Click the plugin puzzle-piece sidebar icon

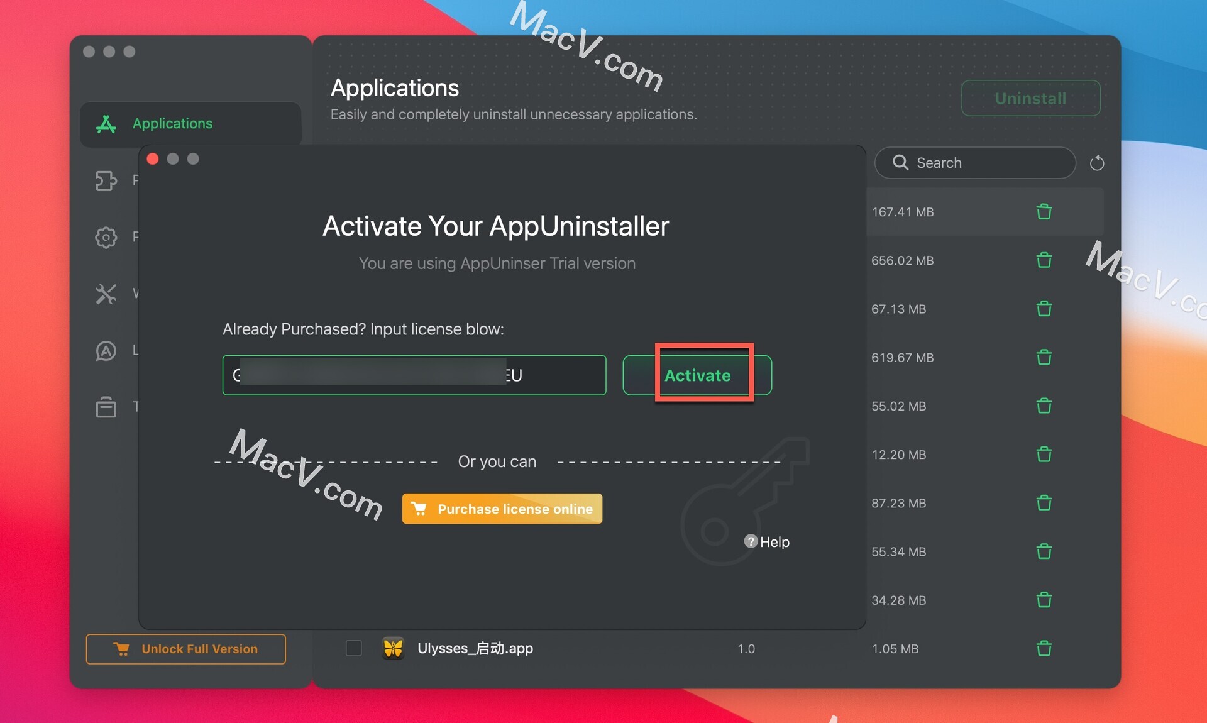click(106, 180)
